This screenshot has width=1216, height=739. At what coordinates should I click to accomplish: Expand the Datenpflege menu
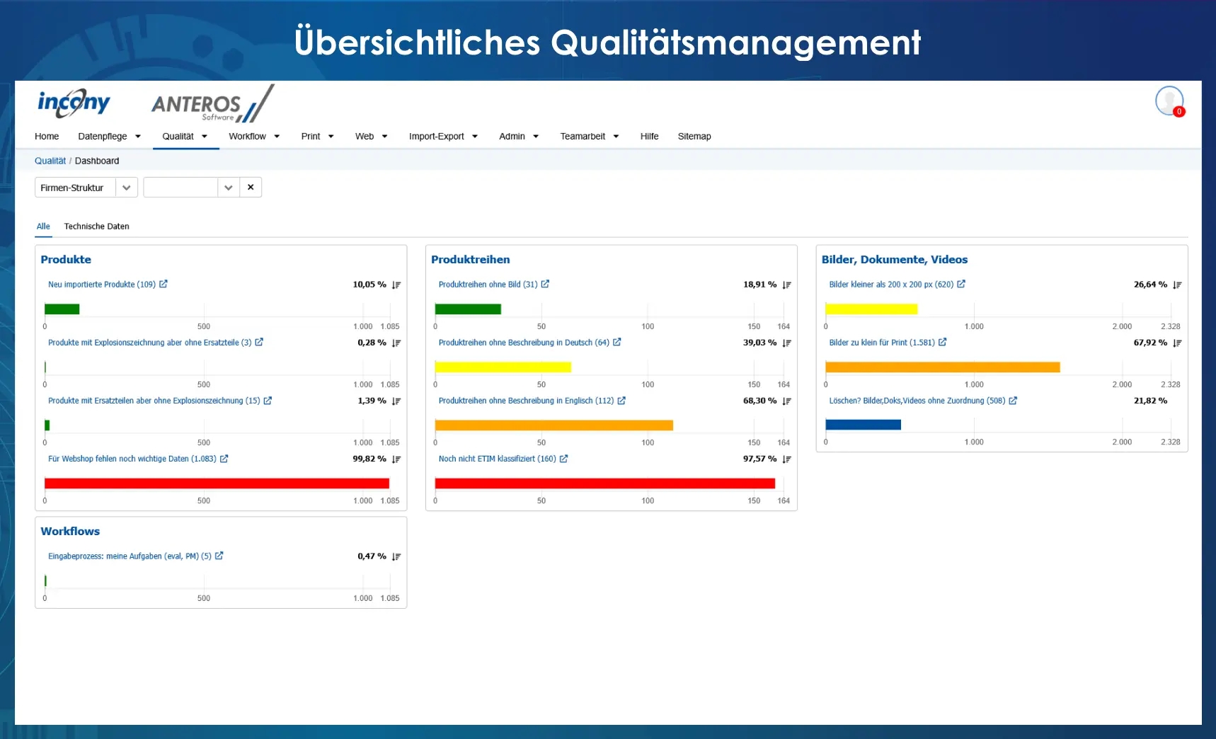[x=110, y=136]
